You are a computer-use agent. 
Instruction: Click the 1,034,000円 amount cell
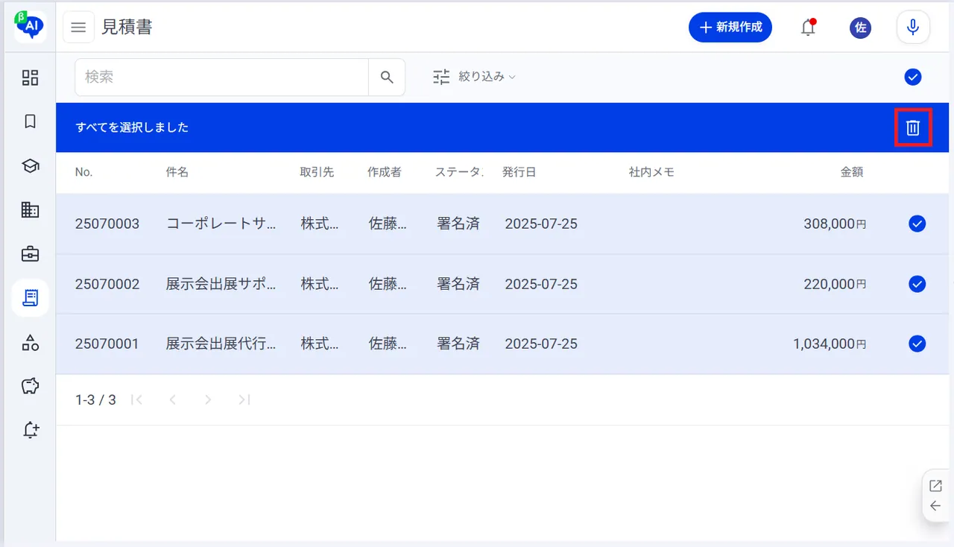pyautogui.click(x=830, y=344)
